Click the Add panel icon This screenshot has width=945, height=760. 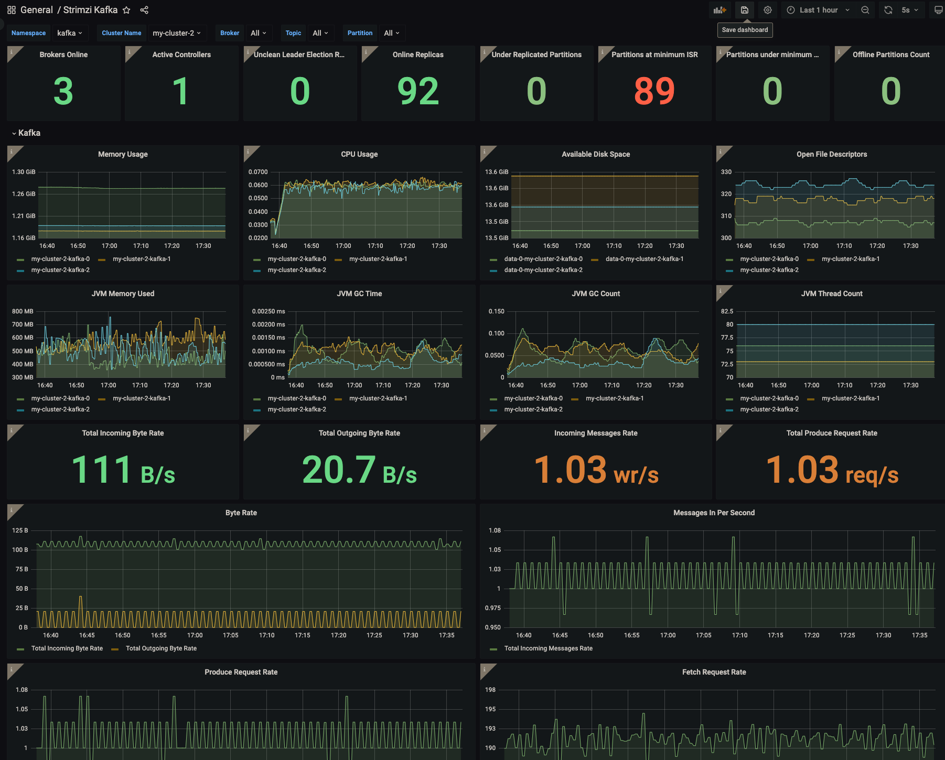(x=720, y=10)
